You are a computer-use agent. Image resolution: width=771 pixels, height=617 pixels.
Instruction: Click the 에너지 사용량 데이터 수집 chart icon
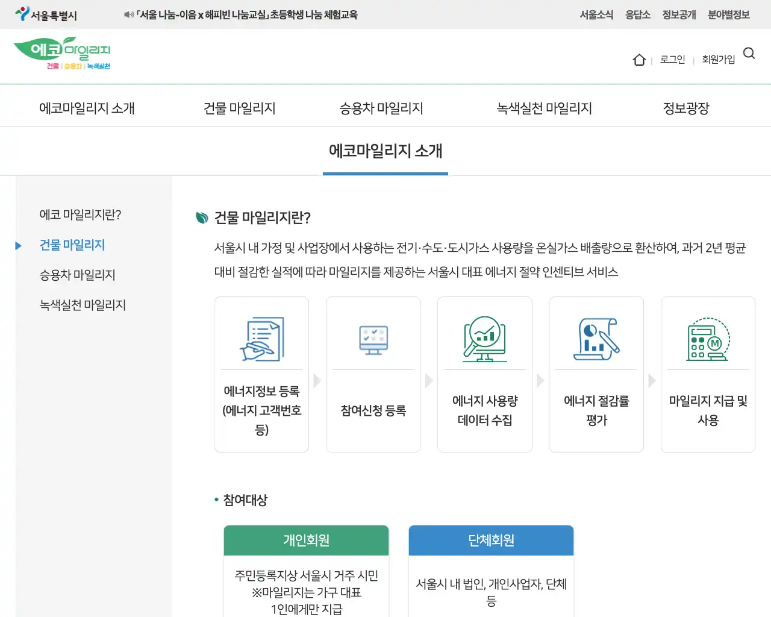[x=485, y=339]
